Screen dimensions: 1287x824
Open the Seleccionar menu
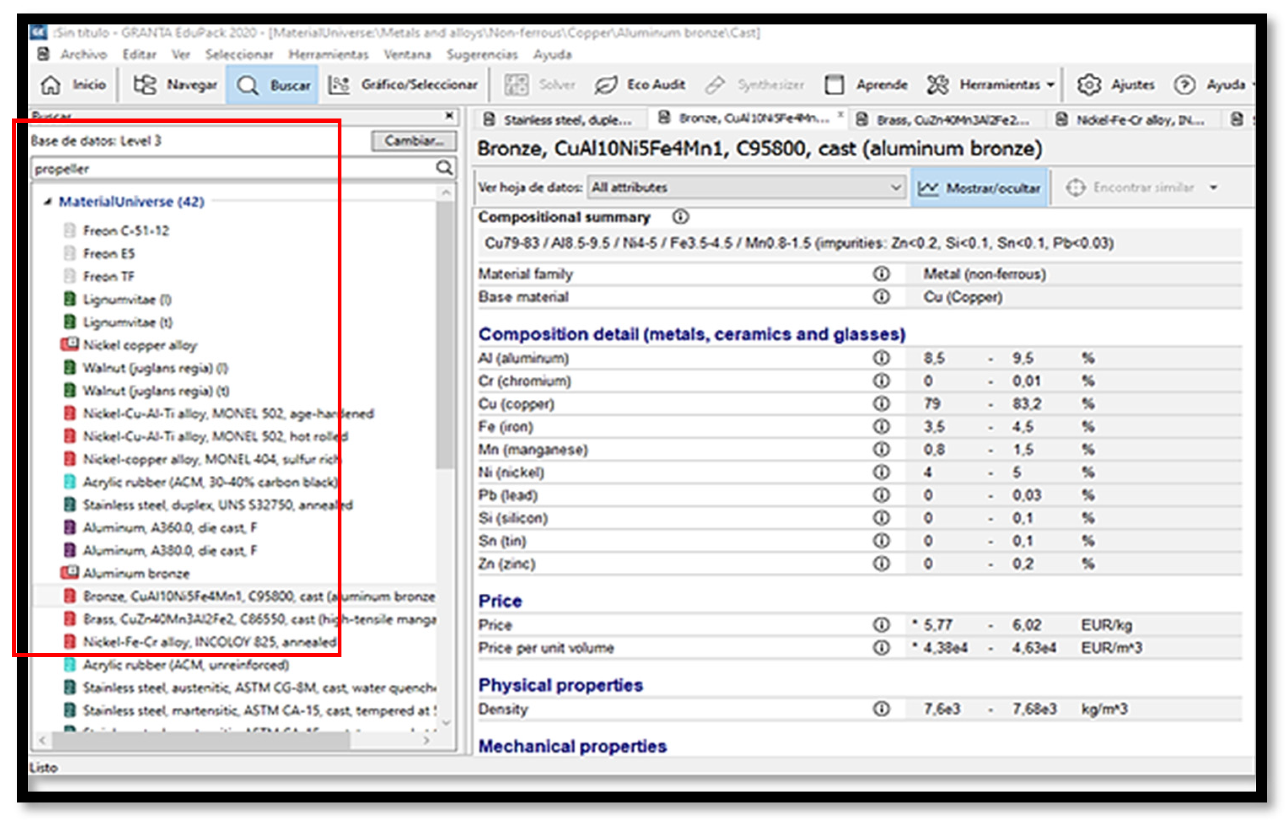(239, 54)
